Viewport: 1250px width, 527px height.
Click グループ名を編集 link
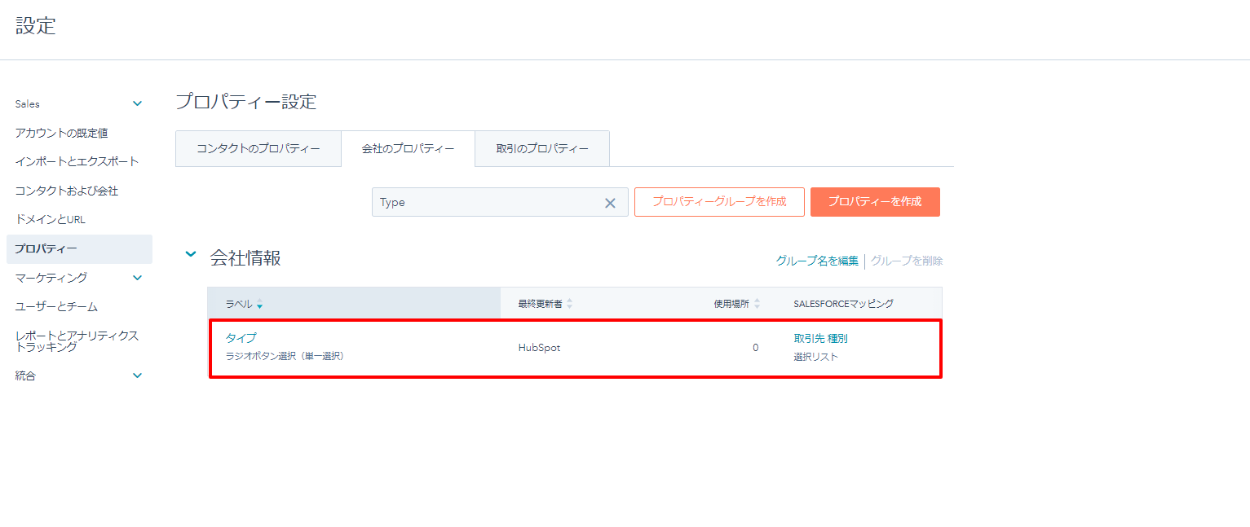click(816, 261)
